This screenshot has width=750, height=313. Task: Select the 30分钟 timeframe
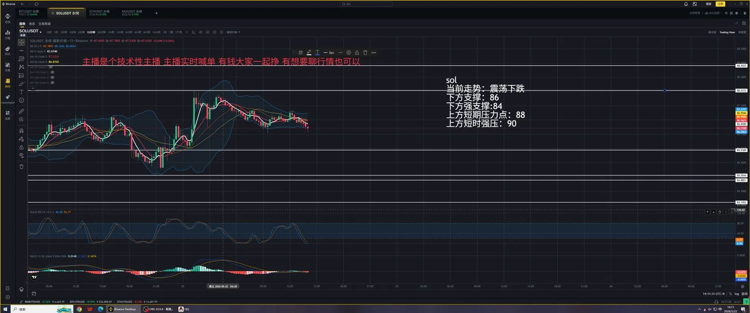(x=101, y=32)
